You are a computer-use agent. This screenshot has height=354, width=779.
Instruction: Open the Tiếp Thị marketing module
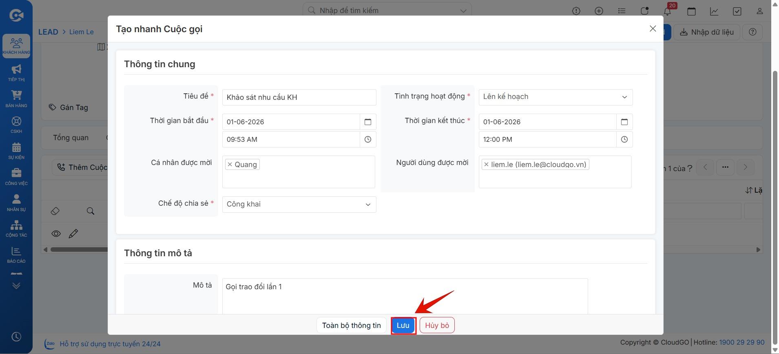tap(16, 73)
